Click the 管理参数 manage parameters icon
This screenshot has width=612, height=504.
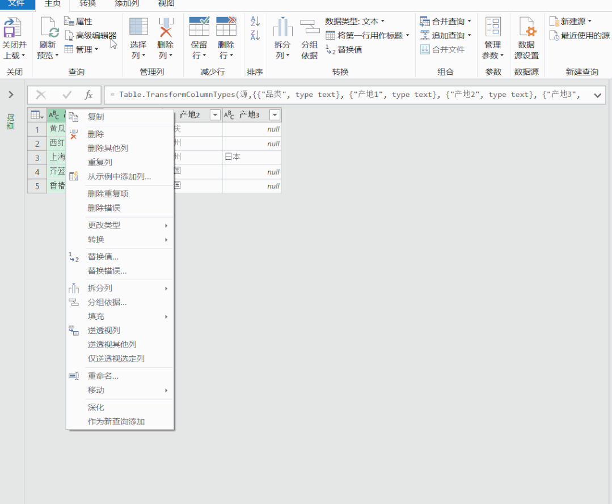(x=493, y=27)
